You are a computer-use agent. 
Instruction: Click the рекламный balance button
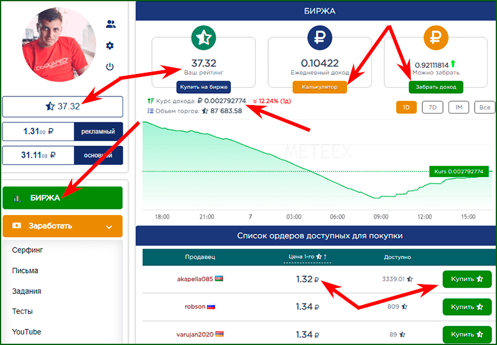(x=98, y=132)
